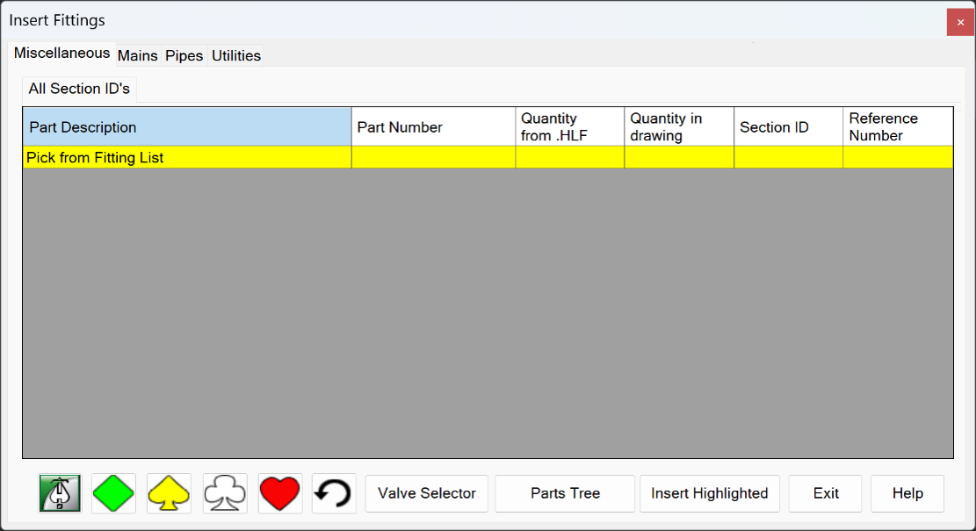
Task: Select the yellow spade icon
Action: (x=169, y=493)
